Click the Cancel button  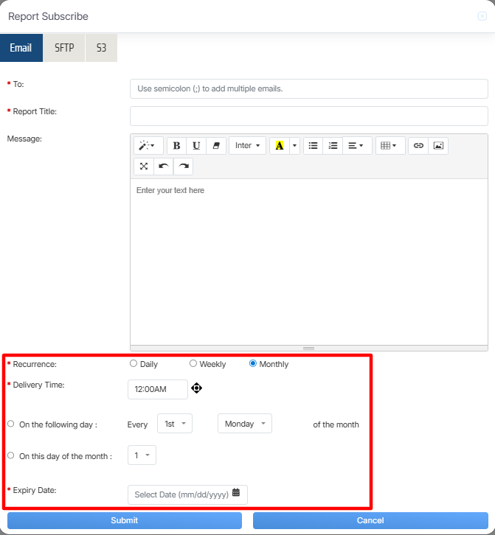370,520
